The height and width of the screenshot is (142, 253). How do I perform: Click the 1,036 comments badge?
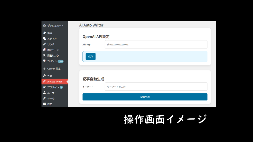coord(60,61)
